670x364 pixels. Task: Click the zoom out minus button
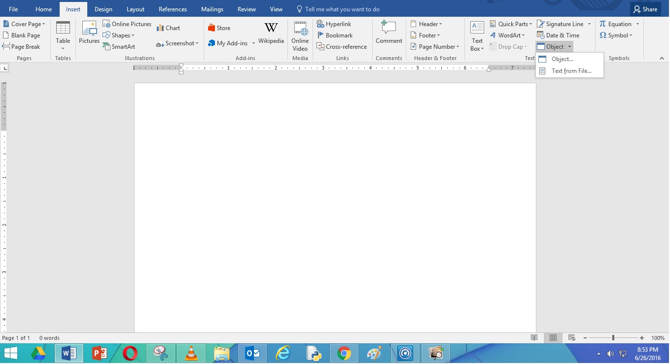[585, 338]
